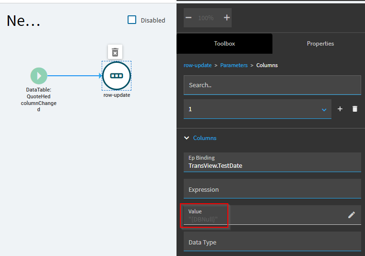Edit the Value field with pencil icon
This screenshot has height=256, width=365.
(352, 215)
